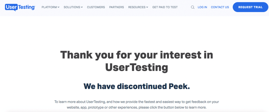Click the main thank-you heading
This screenshot has height=112, width=269.
click(x=137, y=61)
